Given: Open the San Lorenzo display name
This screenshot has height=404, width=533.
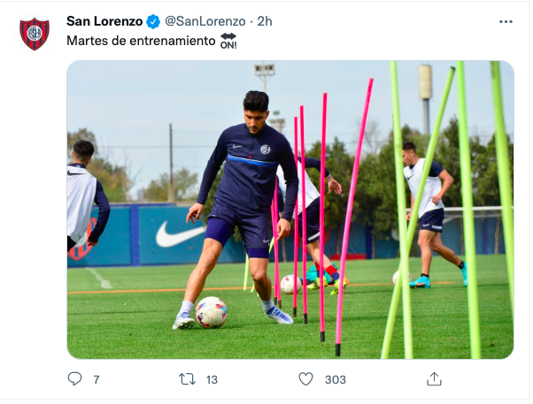Looking at the screenshot, I should pos(104,21).
